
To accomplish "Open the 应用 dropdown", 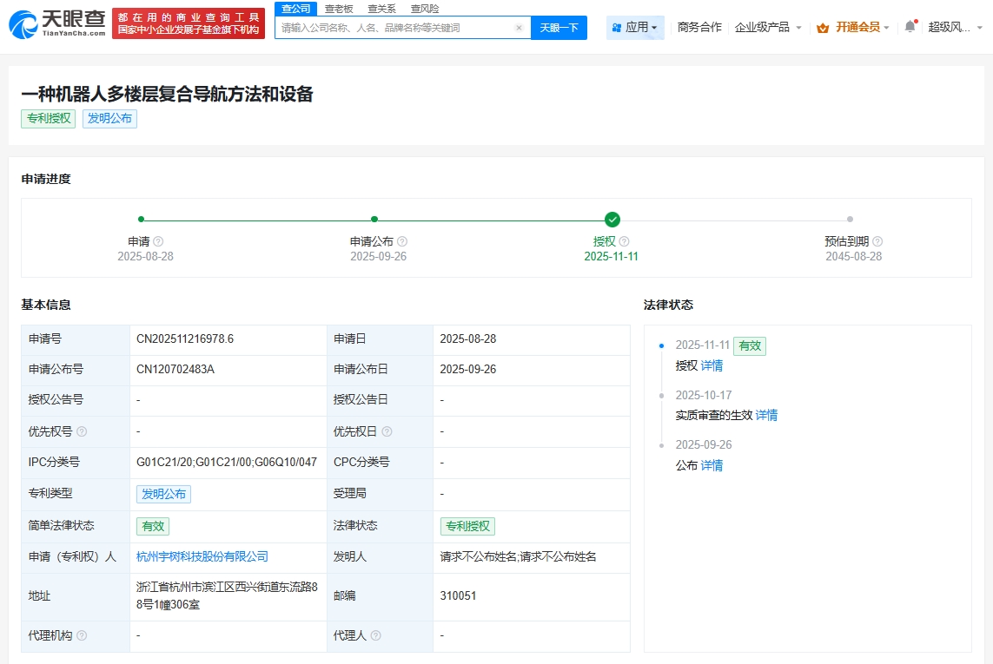I will click(635, 27).
